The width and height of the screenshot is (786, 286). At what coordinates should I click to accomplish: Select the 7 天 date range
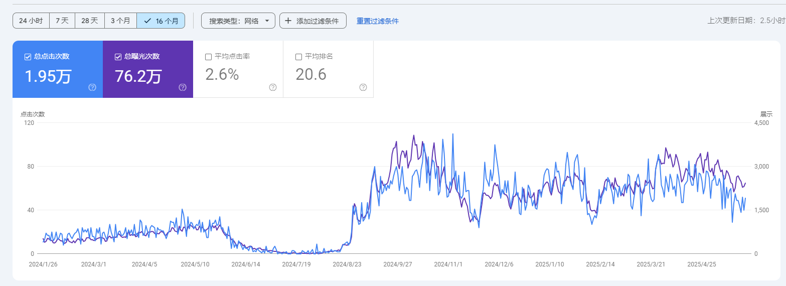[62, 21]
